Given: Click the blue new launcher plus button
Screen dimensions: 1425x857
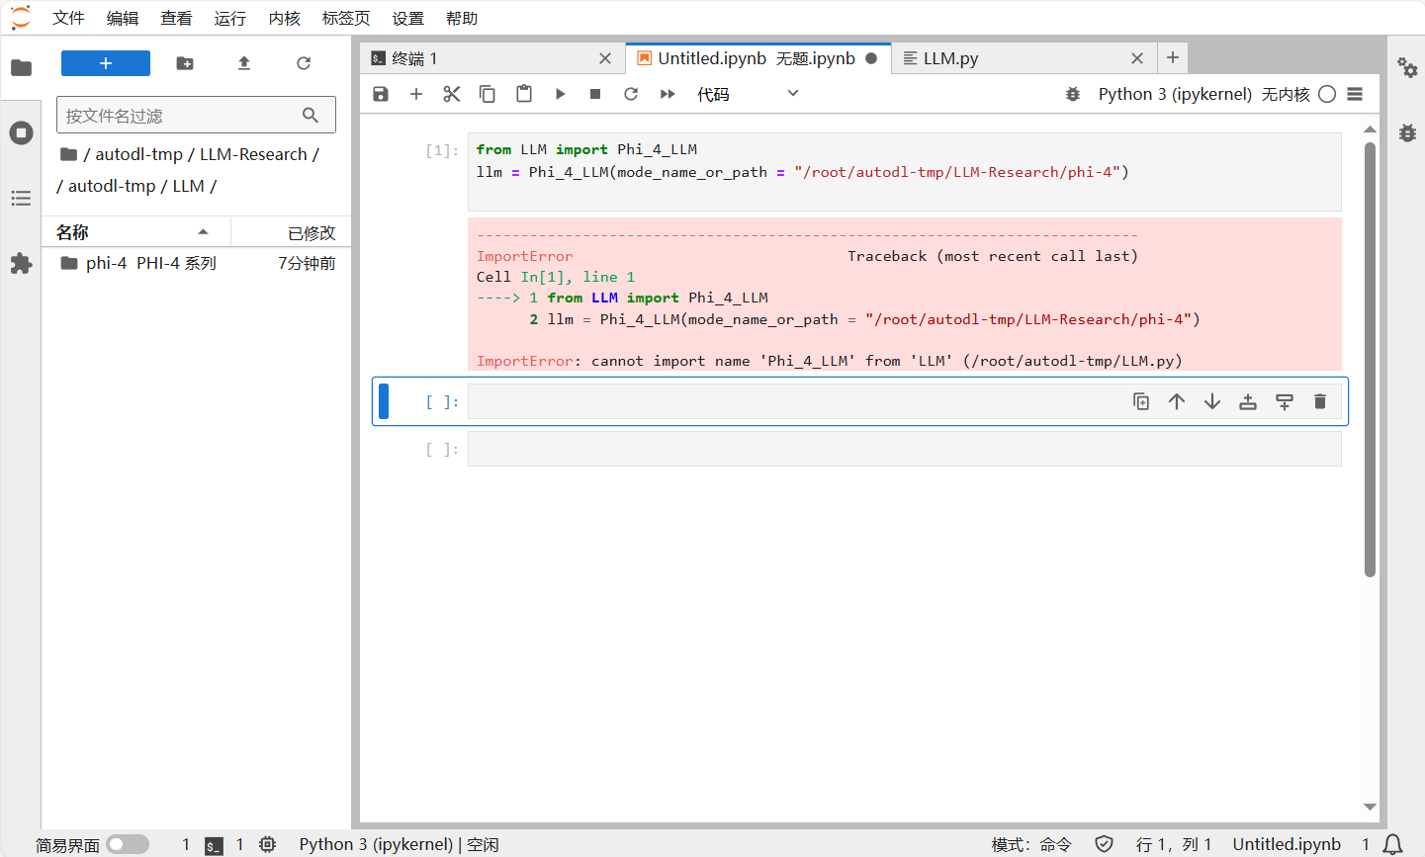Looking at the screenshot, I should (x=106, y=63).
